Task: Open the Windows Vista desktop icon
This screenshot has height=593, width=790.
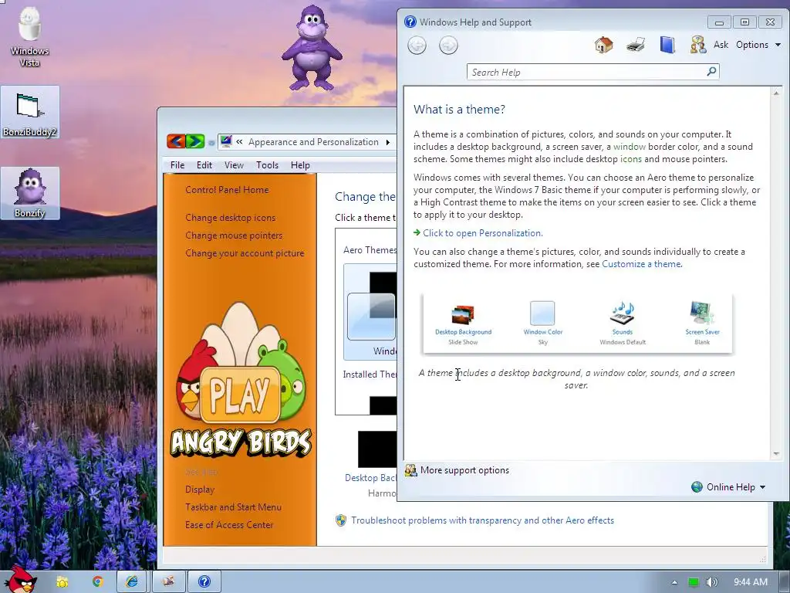Action: [29, 37]
